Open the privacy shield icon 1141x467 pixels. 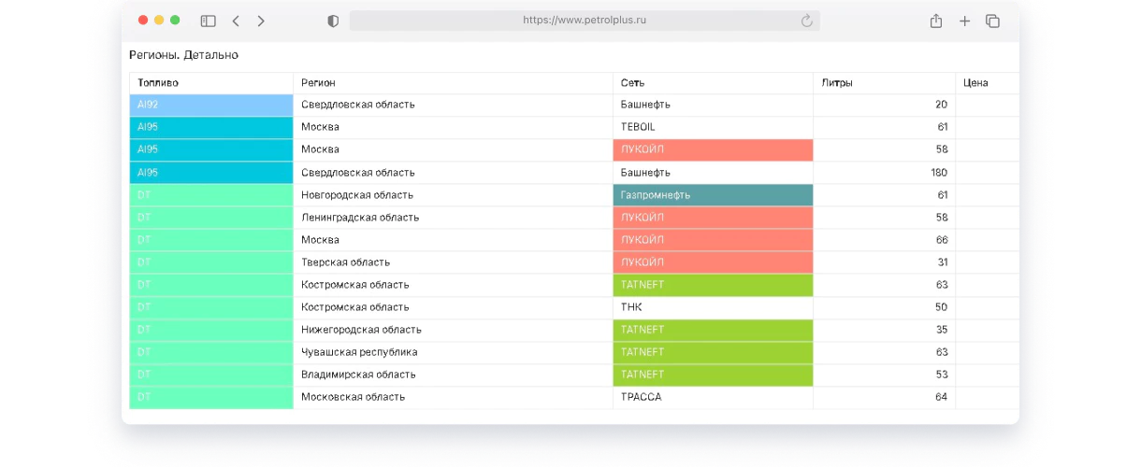333,21
